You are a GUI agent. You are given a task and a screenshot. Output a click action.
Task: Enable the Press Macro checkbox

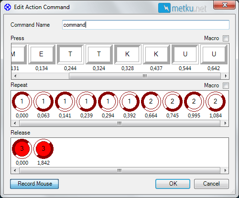(226, 38)
